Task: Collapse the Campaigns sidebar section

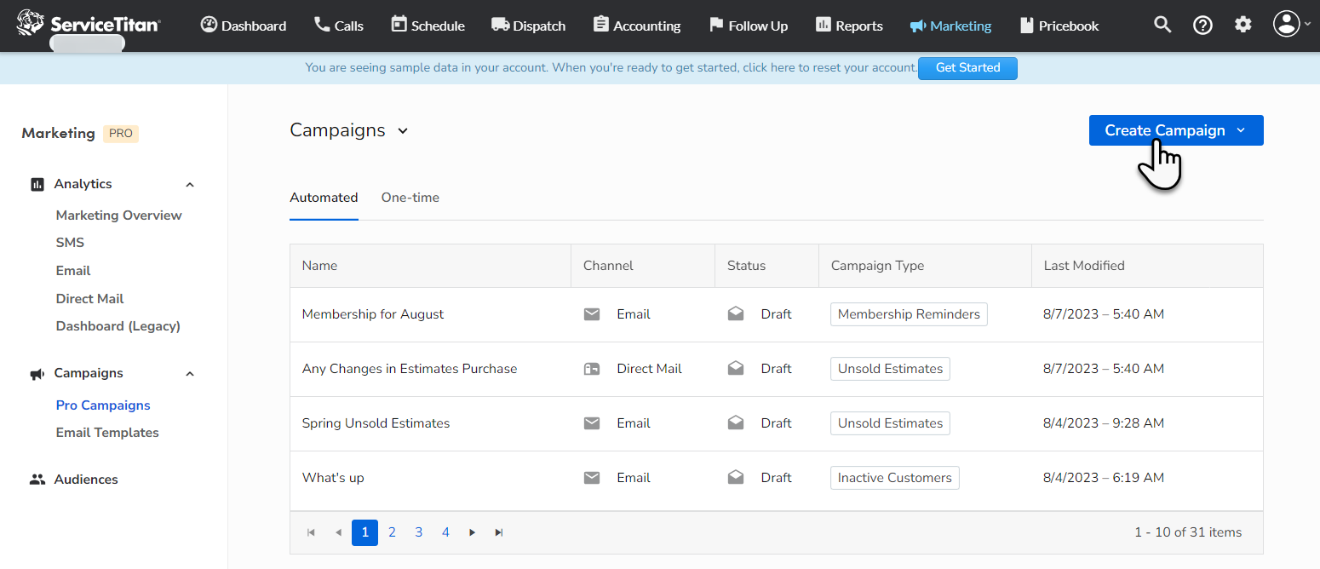Action: tap(190, 374)
